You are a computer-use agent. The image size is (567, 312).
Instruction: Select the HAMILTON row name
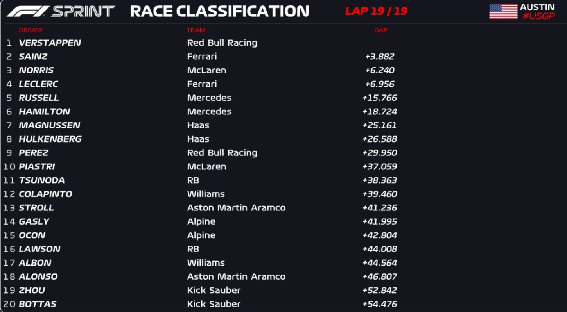(x=45, y=111)
